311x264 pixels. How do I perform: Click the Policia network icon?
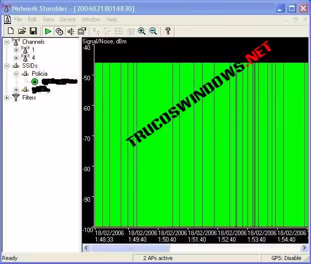25,73
